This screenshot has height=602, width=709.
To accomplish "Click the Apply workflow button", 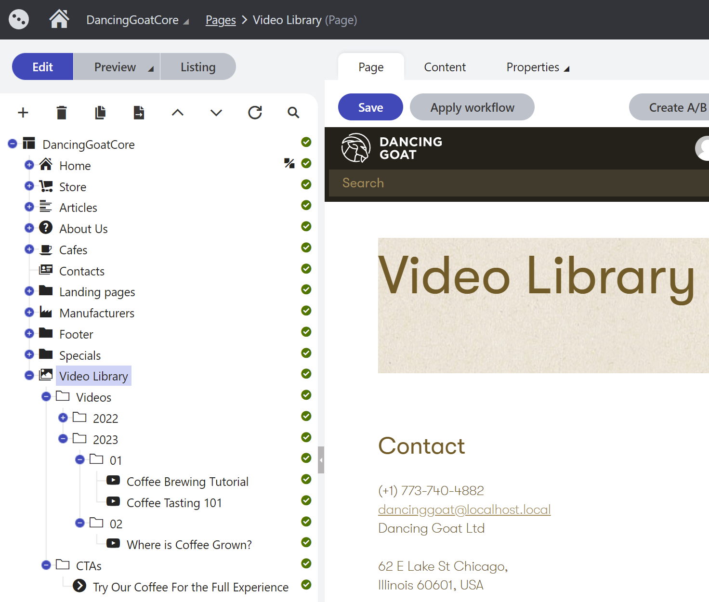I will [x=472, y=107].
